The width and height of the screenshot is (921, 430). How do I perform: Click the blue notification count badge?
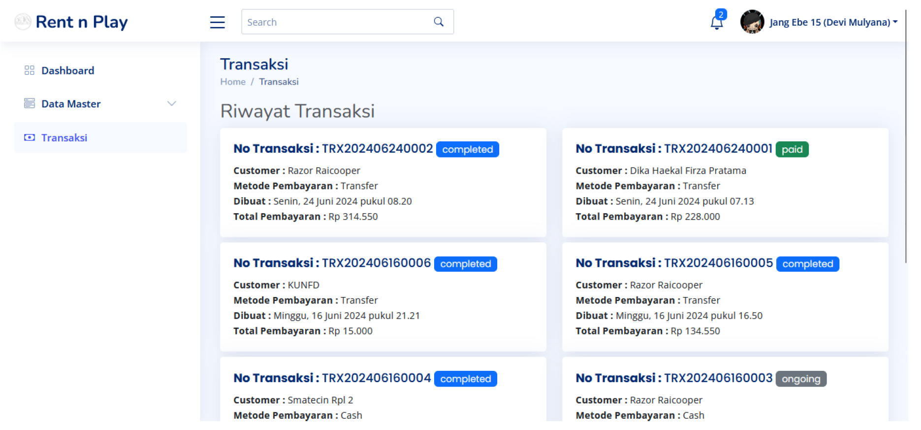click(721, 14)
